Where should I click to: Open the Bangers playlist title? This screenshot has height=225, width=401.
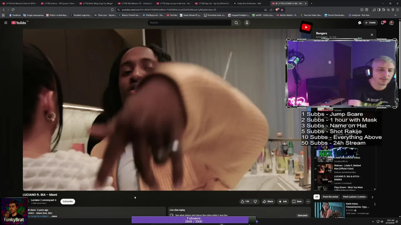(321, 33)
